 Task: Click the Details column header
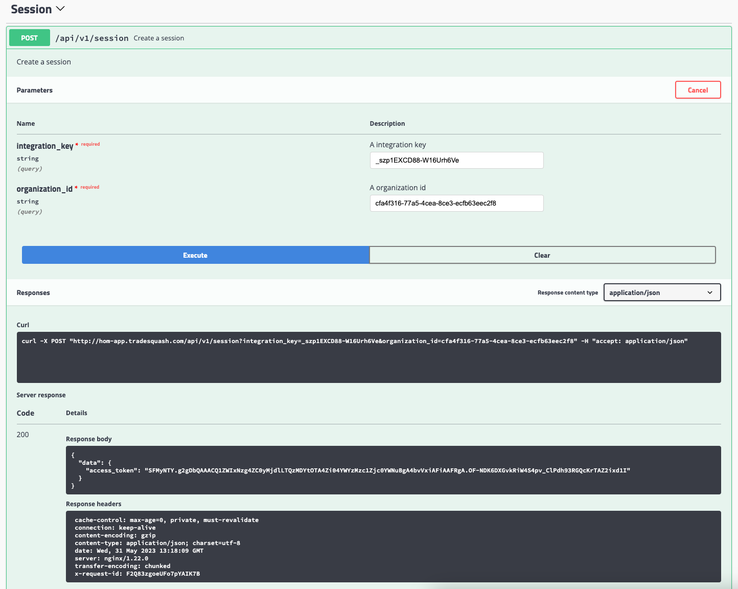point(77,413)
